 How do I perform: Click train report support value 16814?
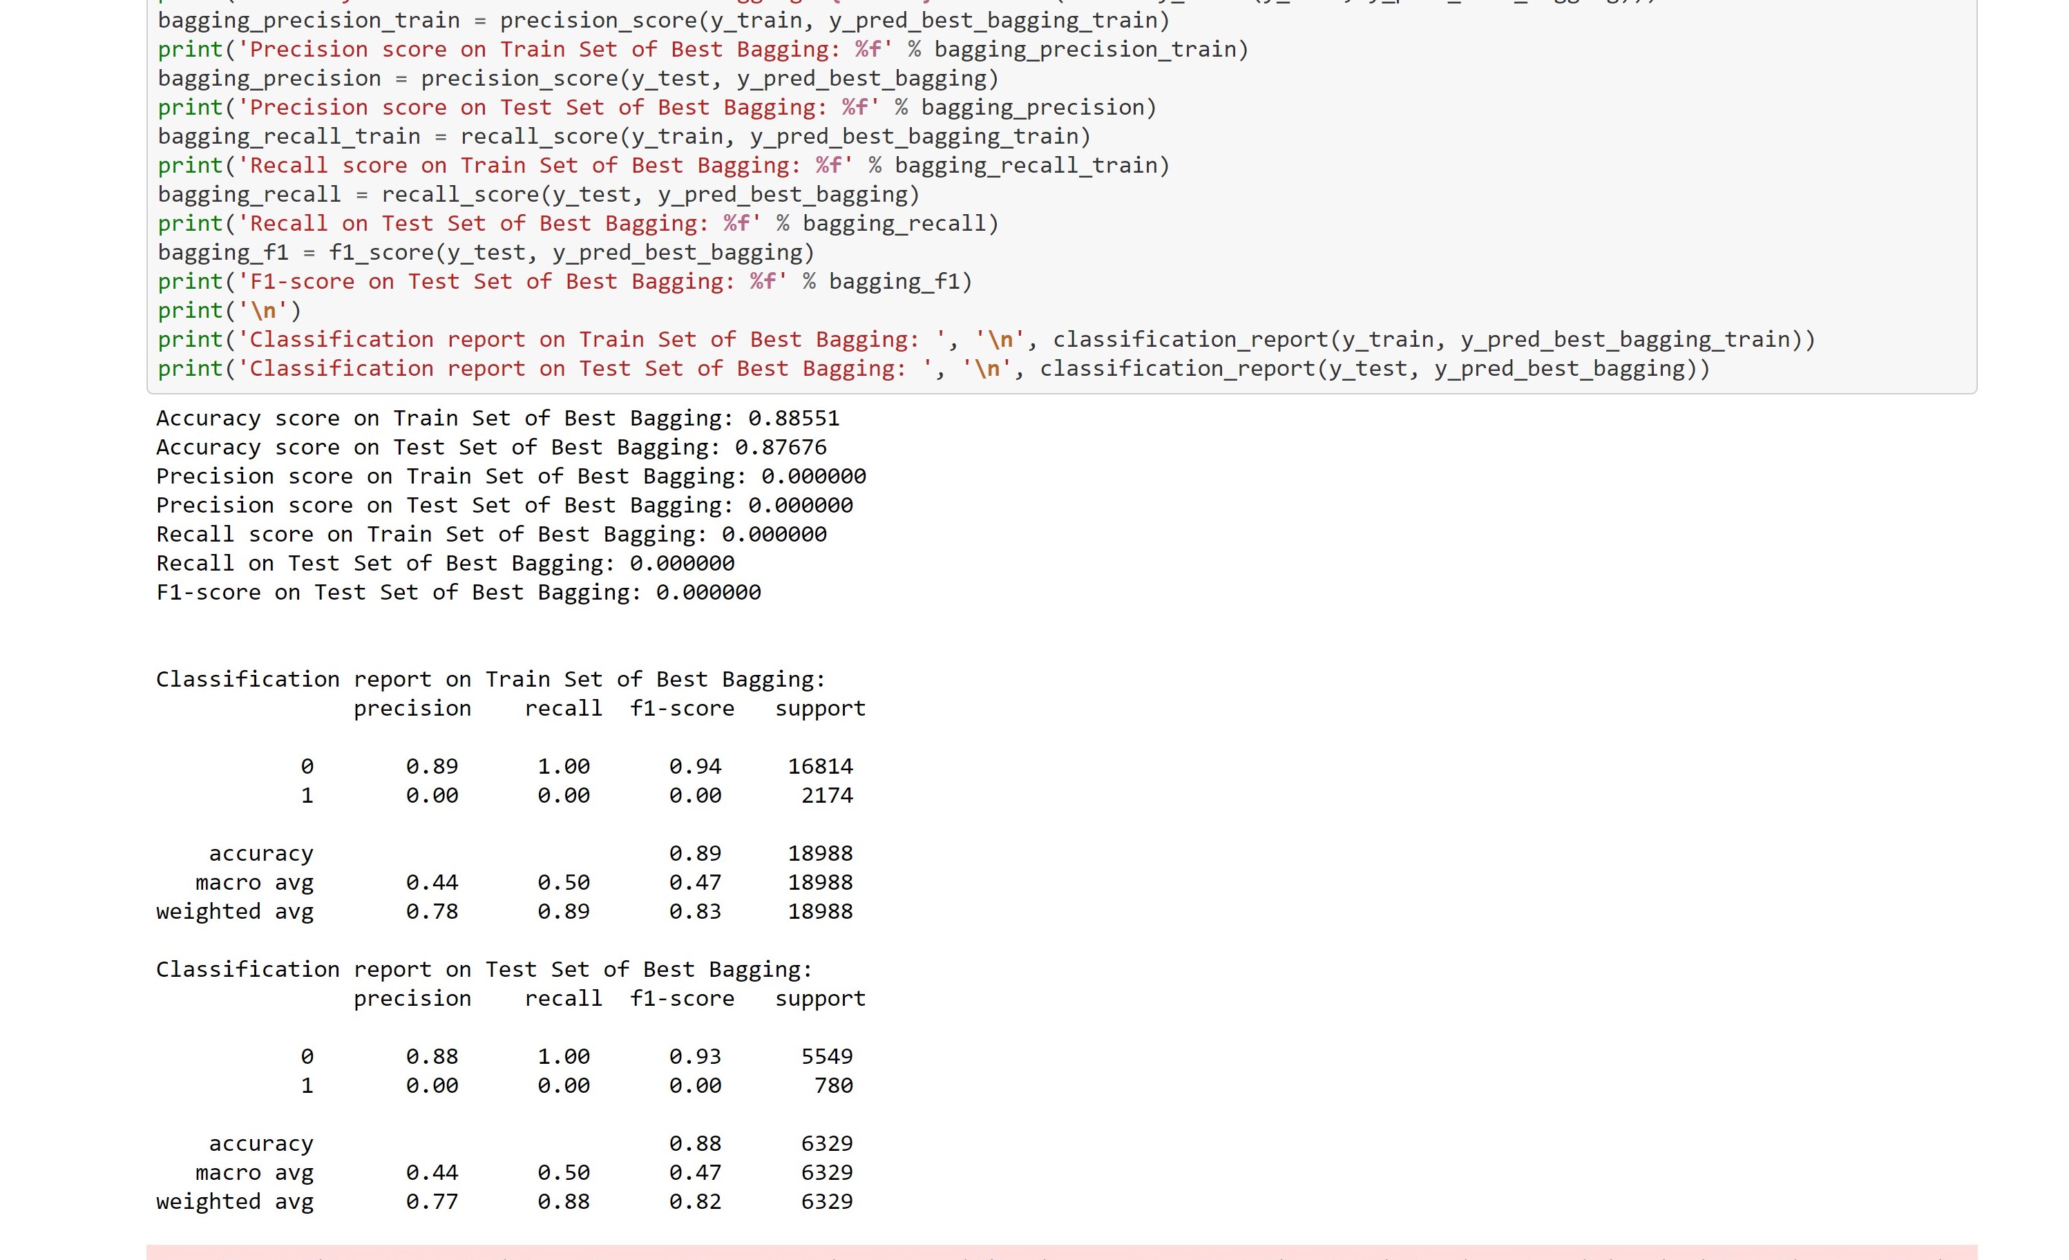819,766
